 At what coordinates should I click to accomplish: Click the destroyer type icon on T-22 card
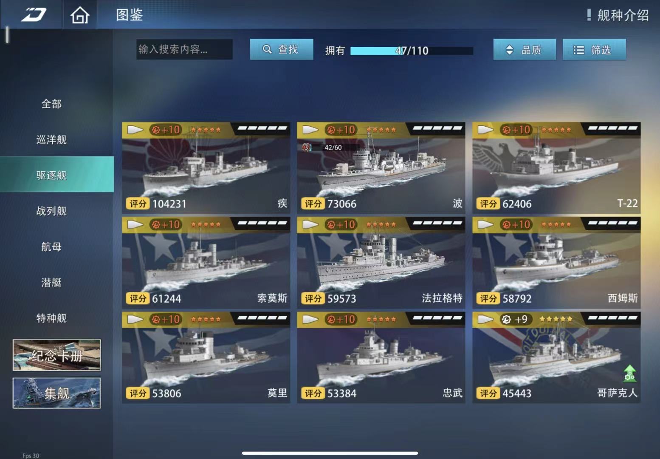point(485,130)
